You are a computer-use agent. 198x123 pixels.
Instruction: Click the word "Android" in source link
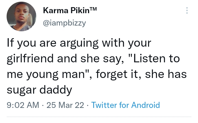click(x=145, y=105)
